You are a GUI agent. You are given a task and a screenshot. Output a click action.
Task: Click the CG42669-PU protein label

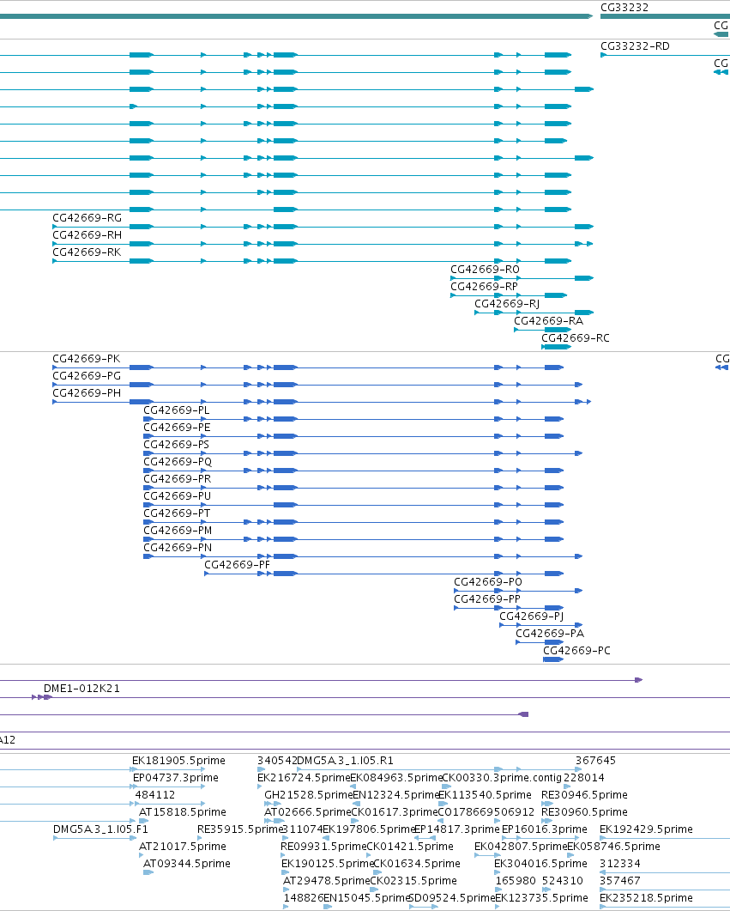[x=177, y=495]
